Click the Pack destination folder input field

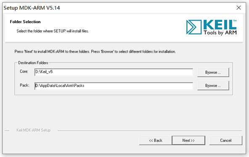coord(114,86)
